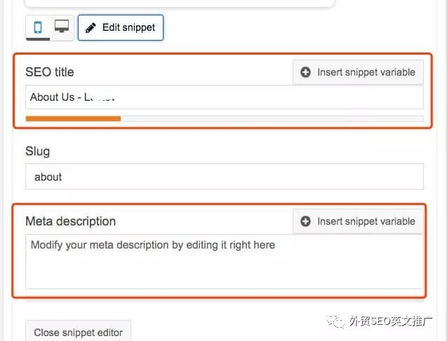Click into the Slug field containing 'about'
The height and width of the screenshot is (341, 447).
(224, 176)
